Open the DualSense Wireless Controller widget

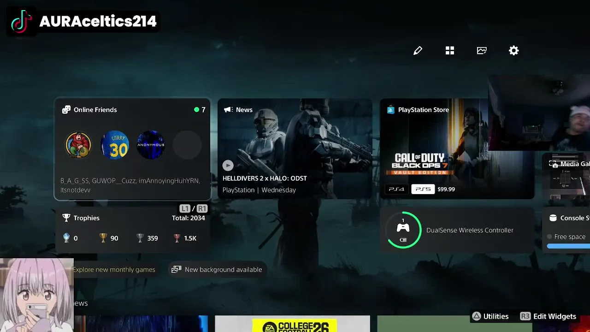(x=457, y=230)
